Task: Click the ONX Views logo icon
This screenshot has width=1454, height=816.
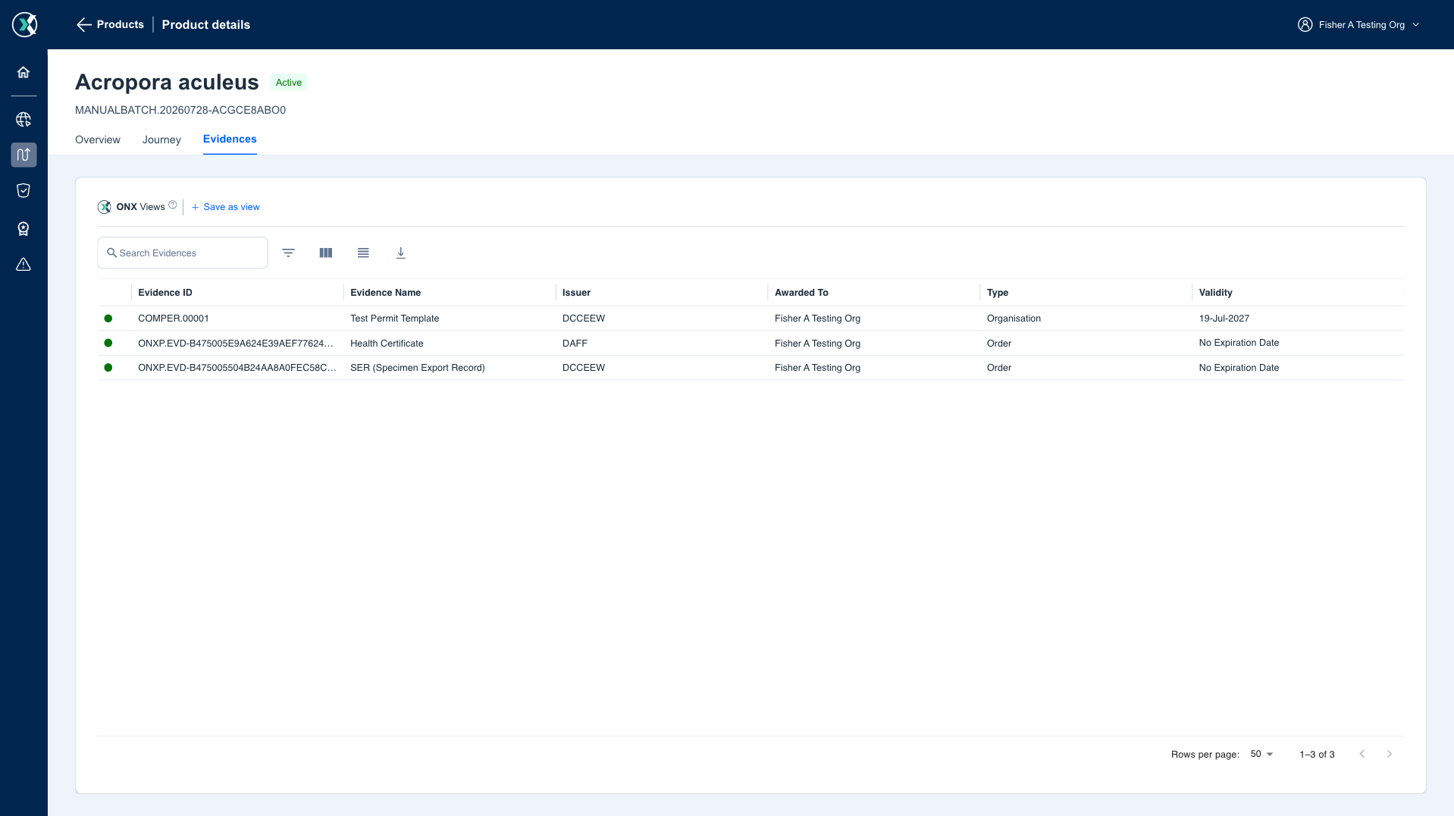Action: tap(105, 207)
